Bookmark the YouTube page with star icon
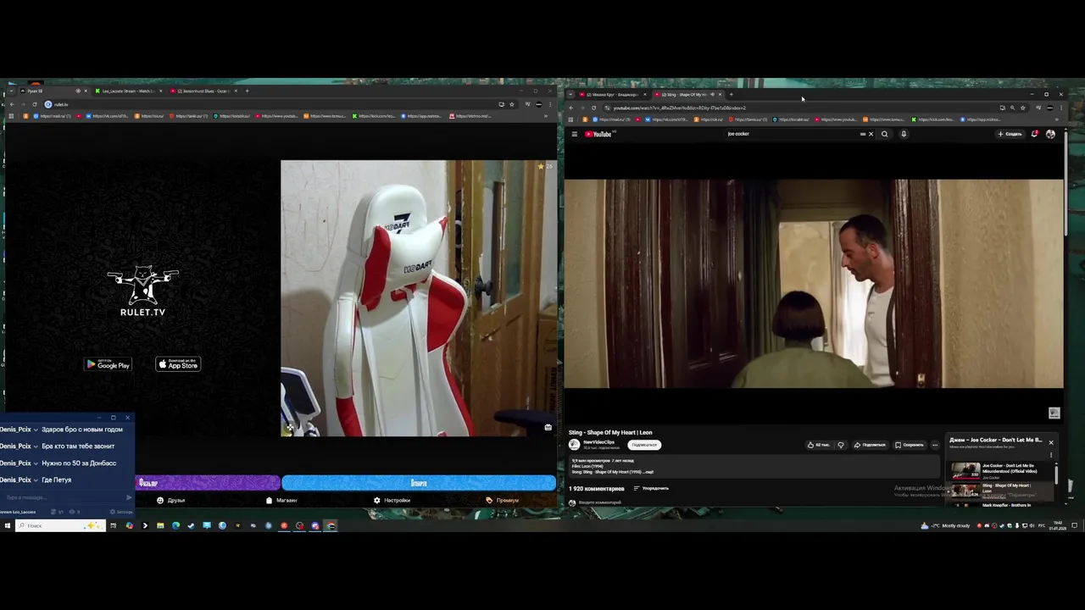Viewport: 1085px width, 610px height. pyautogui.click(x=1023, y=108)
